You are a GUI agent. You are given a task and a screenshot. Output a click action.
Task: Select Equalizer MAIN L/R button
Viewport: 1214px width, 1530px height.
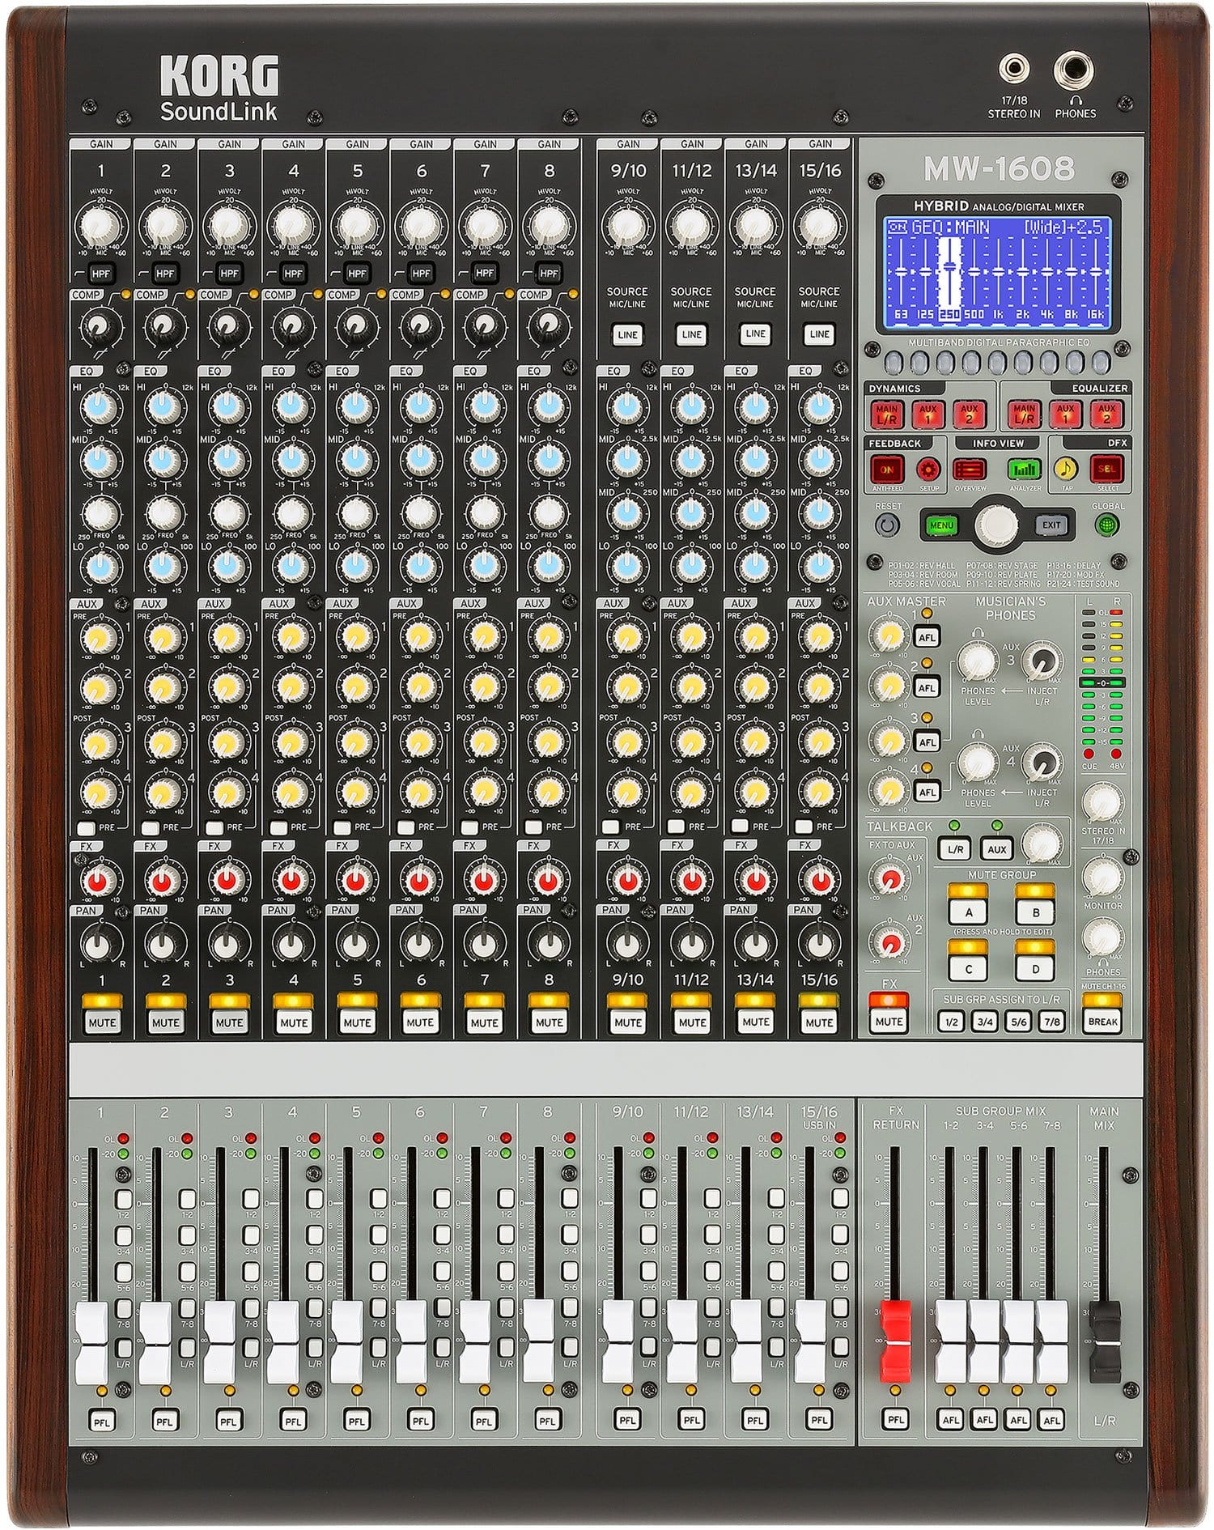click(x=1025, y=414)
